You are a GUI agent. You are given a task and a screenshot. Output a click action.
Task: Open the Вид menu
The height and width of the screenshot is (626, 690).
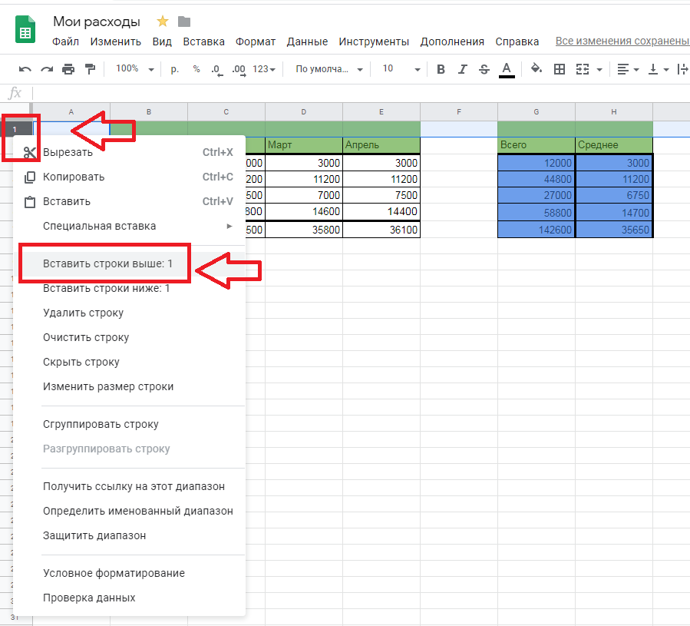[162, 41]
